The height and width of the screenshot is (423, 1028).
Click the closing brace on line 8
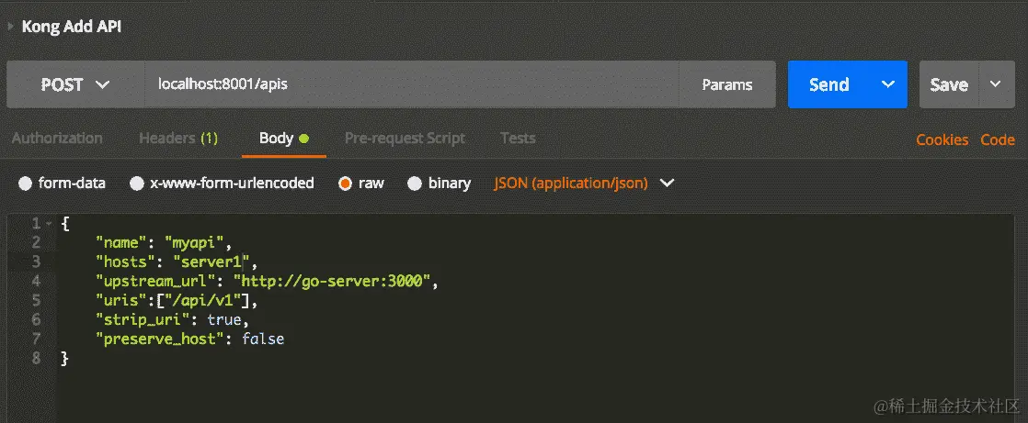(x=64, y=358)
